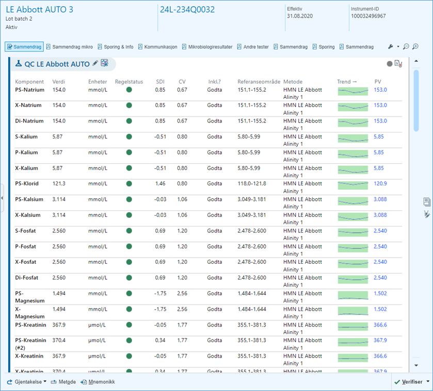
Task: Click the CV column header
Action: coord(182,81)
